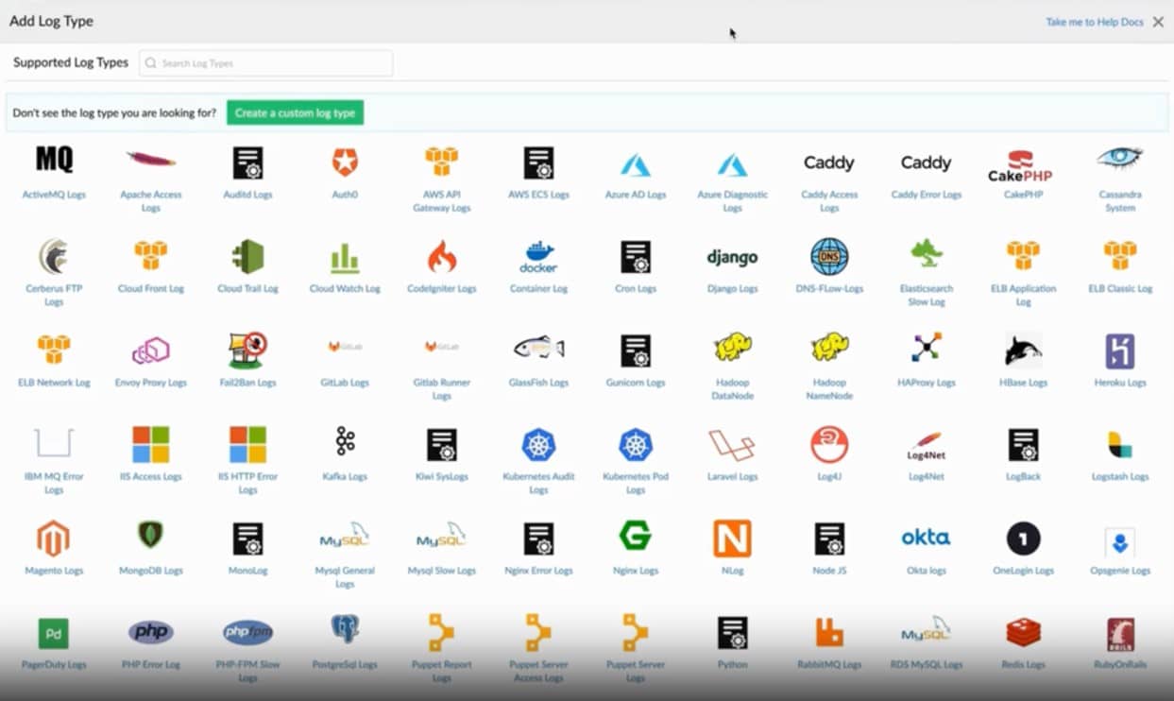Select the Laravel Logs icon
This screenshot has height=701, width=1174.
732,445
